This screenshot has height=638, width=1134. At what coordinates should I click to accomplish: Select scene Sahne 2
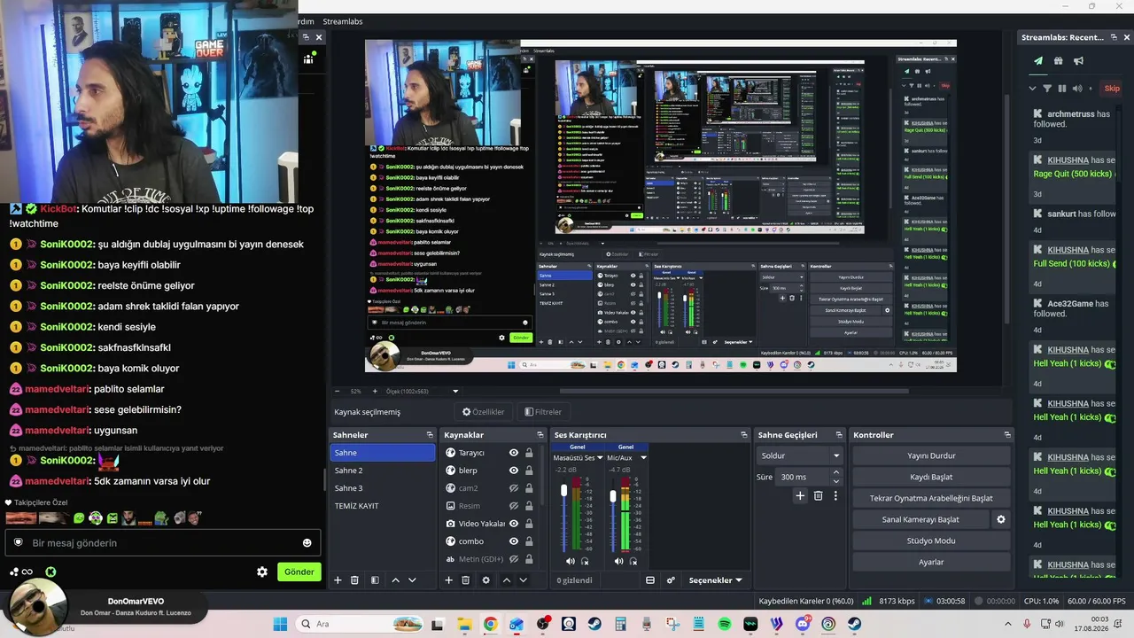(x=383, y=471)
